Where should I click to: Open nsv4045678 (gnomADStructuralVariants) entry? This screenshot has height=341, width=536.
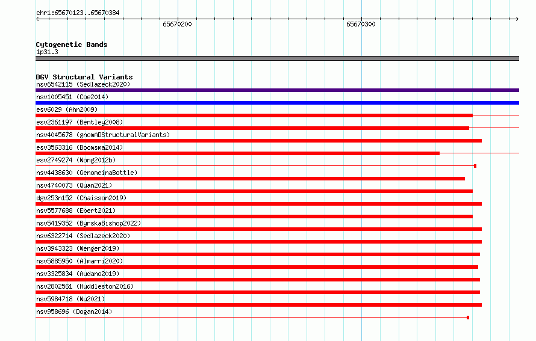103,135
